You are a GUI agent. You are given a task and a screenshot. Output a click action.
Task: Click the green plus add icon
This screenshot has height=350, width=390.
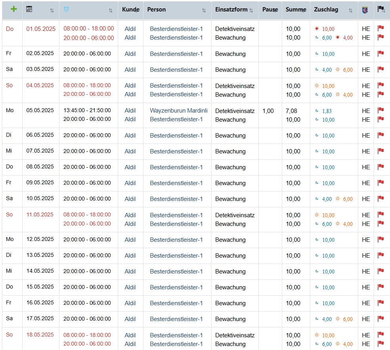(x=14, y=9)
